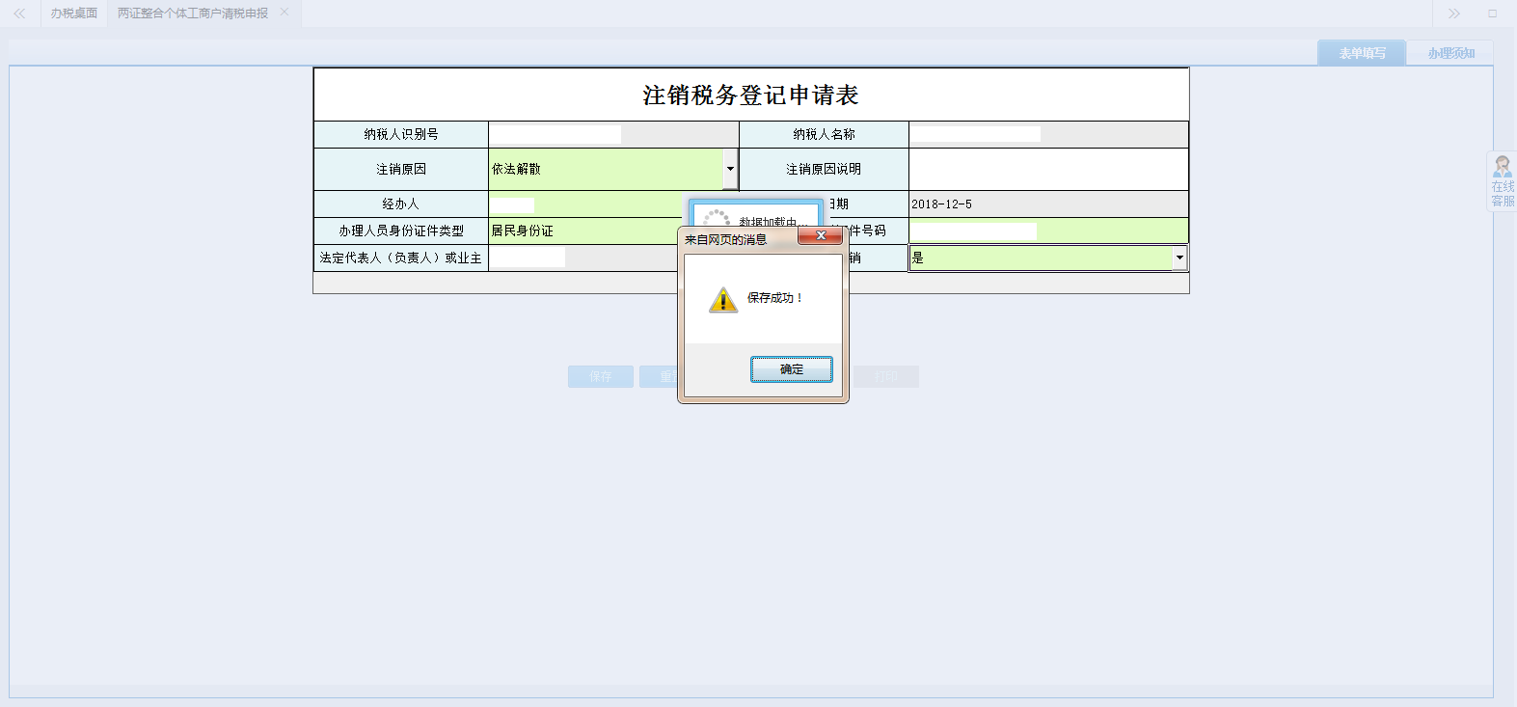The width and height of the screenshot is (1517, 707).
Task: Open the 在线客服 support agent icon
Action: (1502, 181)
